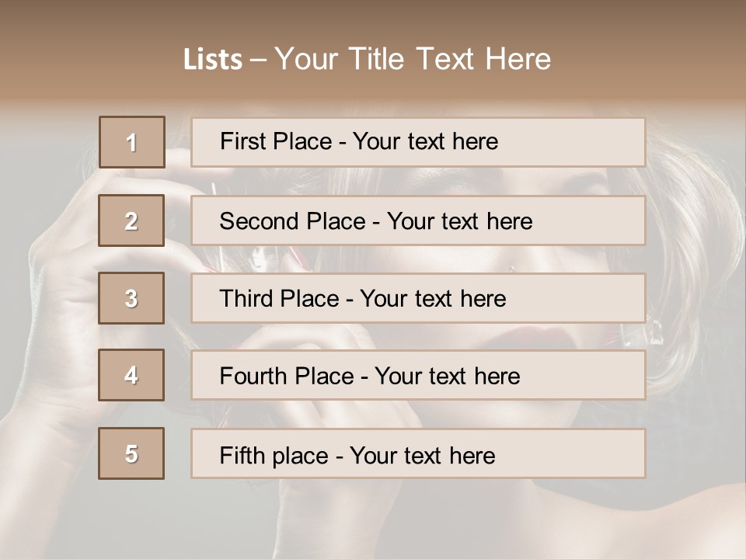
Task: Select the number 4 square
Action: tap(131, 376)
